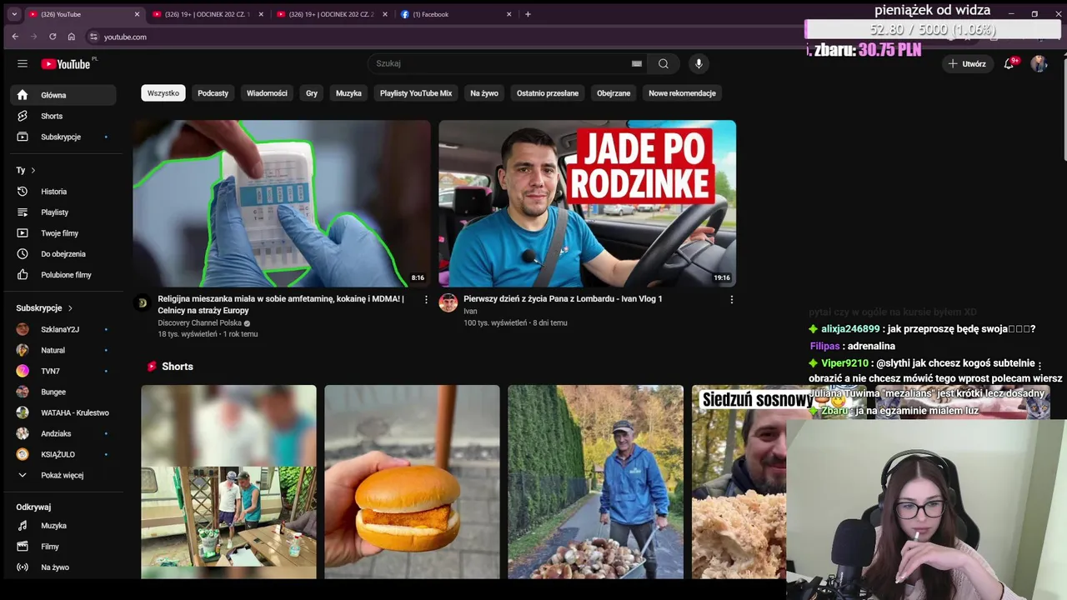Open the Siedzuń sosnowy Short
The image size is (1067, 600).
click(739, 482)
